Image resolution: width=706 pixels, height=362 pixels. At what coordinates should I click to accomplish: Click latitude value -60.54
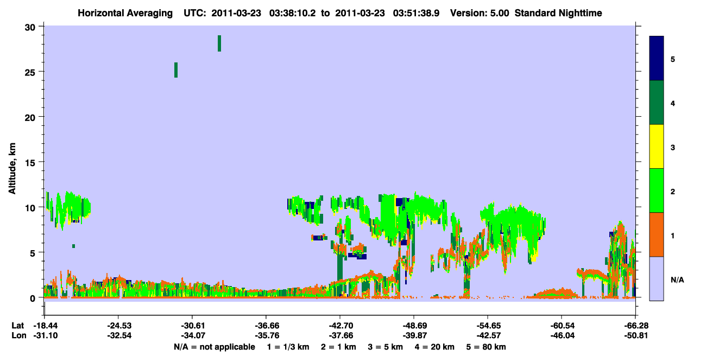[x=562, y=326]
